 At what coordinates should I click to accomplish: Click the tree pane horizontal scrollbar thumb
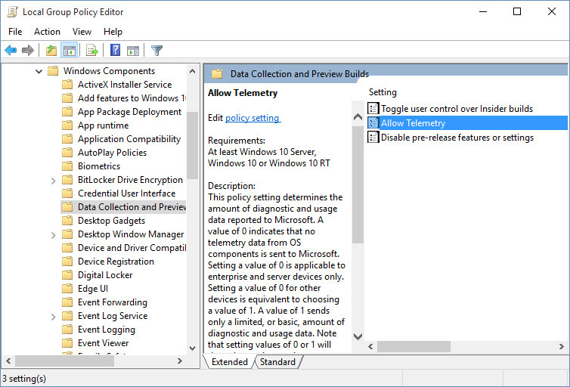[x=65, y=361]
